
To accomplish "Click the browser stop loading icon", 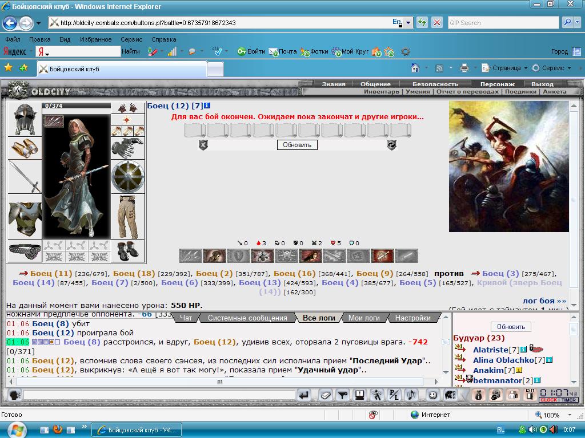I will point(437,23).
